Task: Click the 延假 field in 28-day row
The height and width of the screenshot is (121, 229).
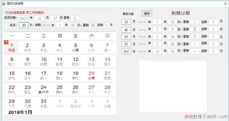Action: pos(213,22)
